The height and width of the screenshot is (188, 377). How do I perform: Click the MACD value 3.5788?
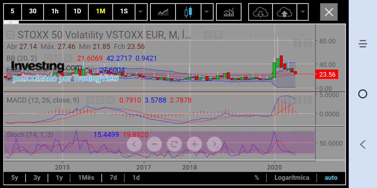[x=156, y=100]
